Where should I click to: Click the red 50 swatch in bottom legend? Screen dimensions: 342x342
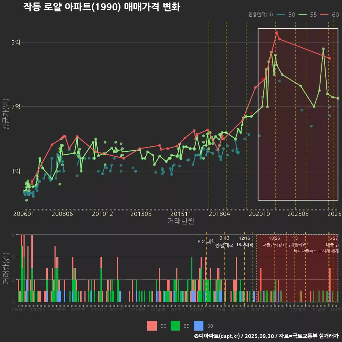pyautogui.click(x=152, y=326)
